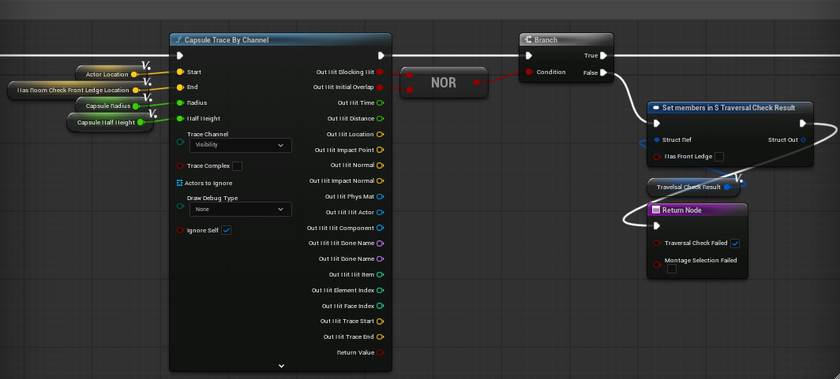
Task: Click the Out Hit Face Index pin
Action: pos(380,306)
